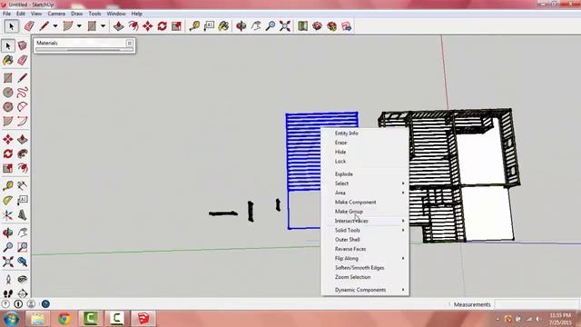
Task: Choose Look Around eye tool in left palette
Action: pyautogui.click(x=22, y=279)
